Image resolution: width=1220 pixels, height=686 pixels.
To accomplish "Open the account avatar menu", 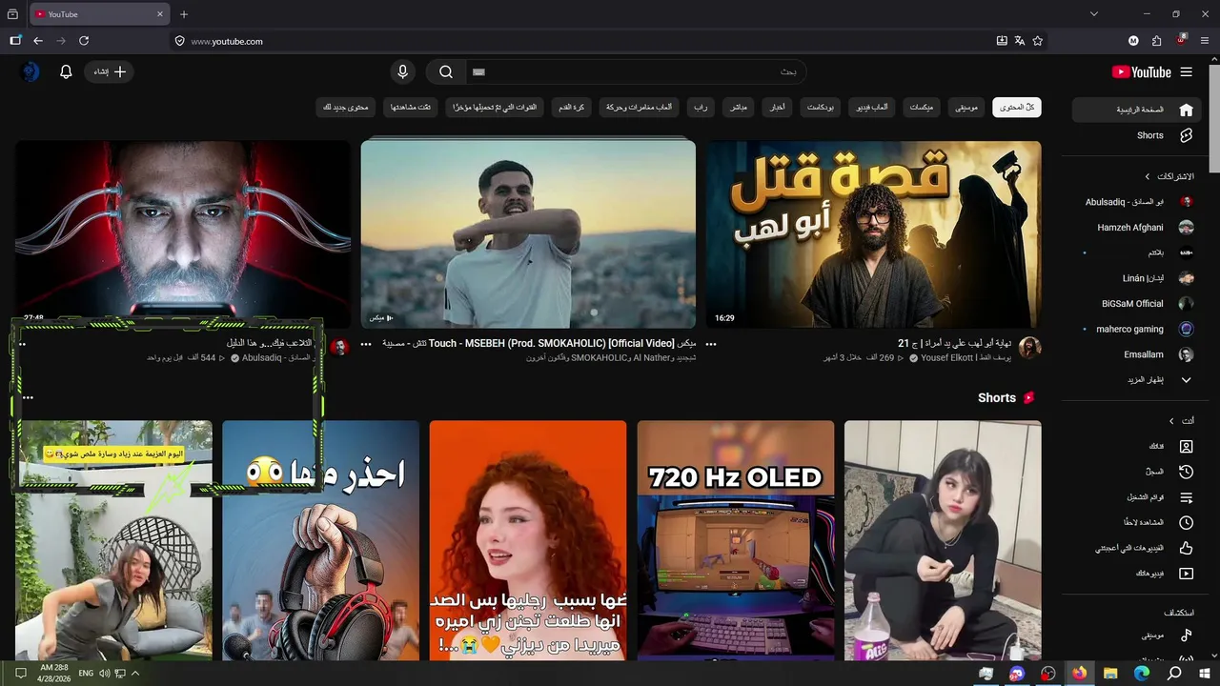I will (x=30, y=71).
